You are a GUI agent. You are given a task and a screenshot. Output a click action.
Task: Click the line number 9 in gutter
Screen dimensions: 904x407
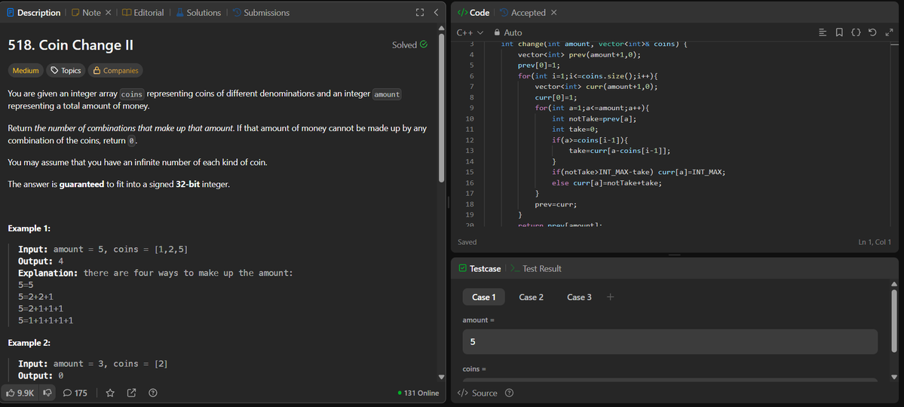click(x=471, y=108)
